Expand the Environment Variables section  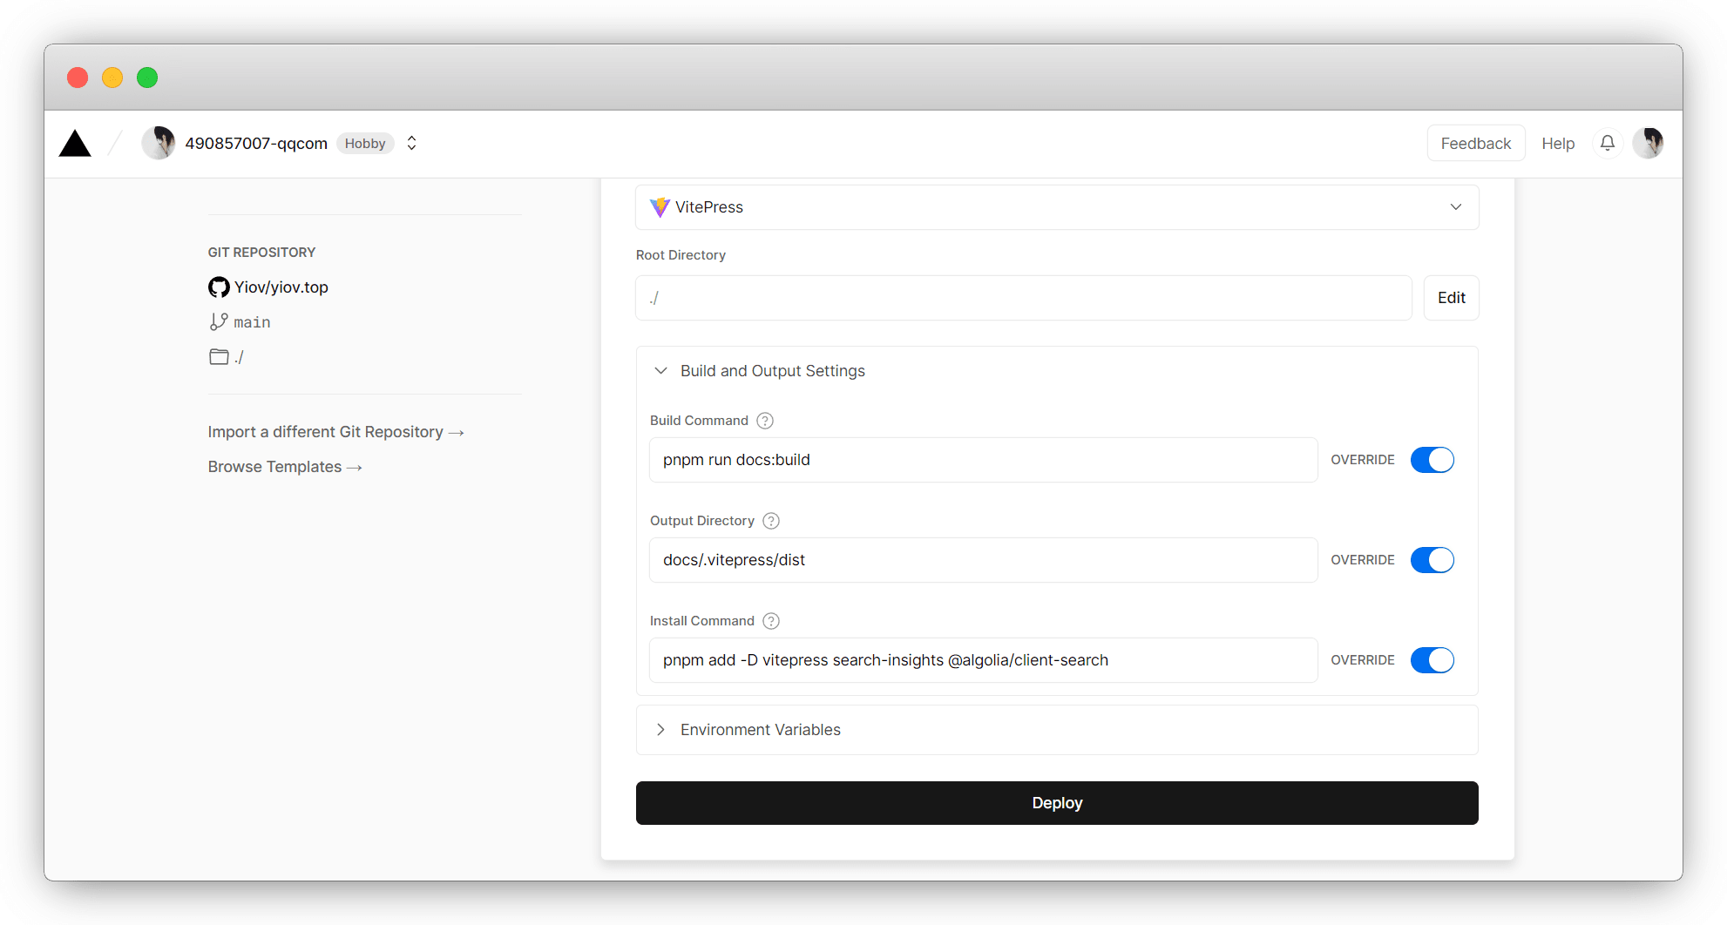661,730
